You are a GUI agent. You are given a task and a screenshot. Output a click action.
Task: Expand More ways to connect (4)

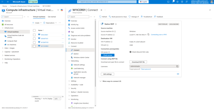click(110, 81)
